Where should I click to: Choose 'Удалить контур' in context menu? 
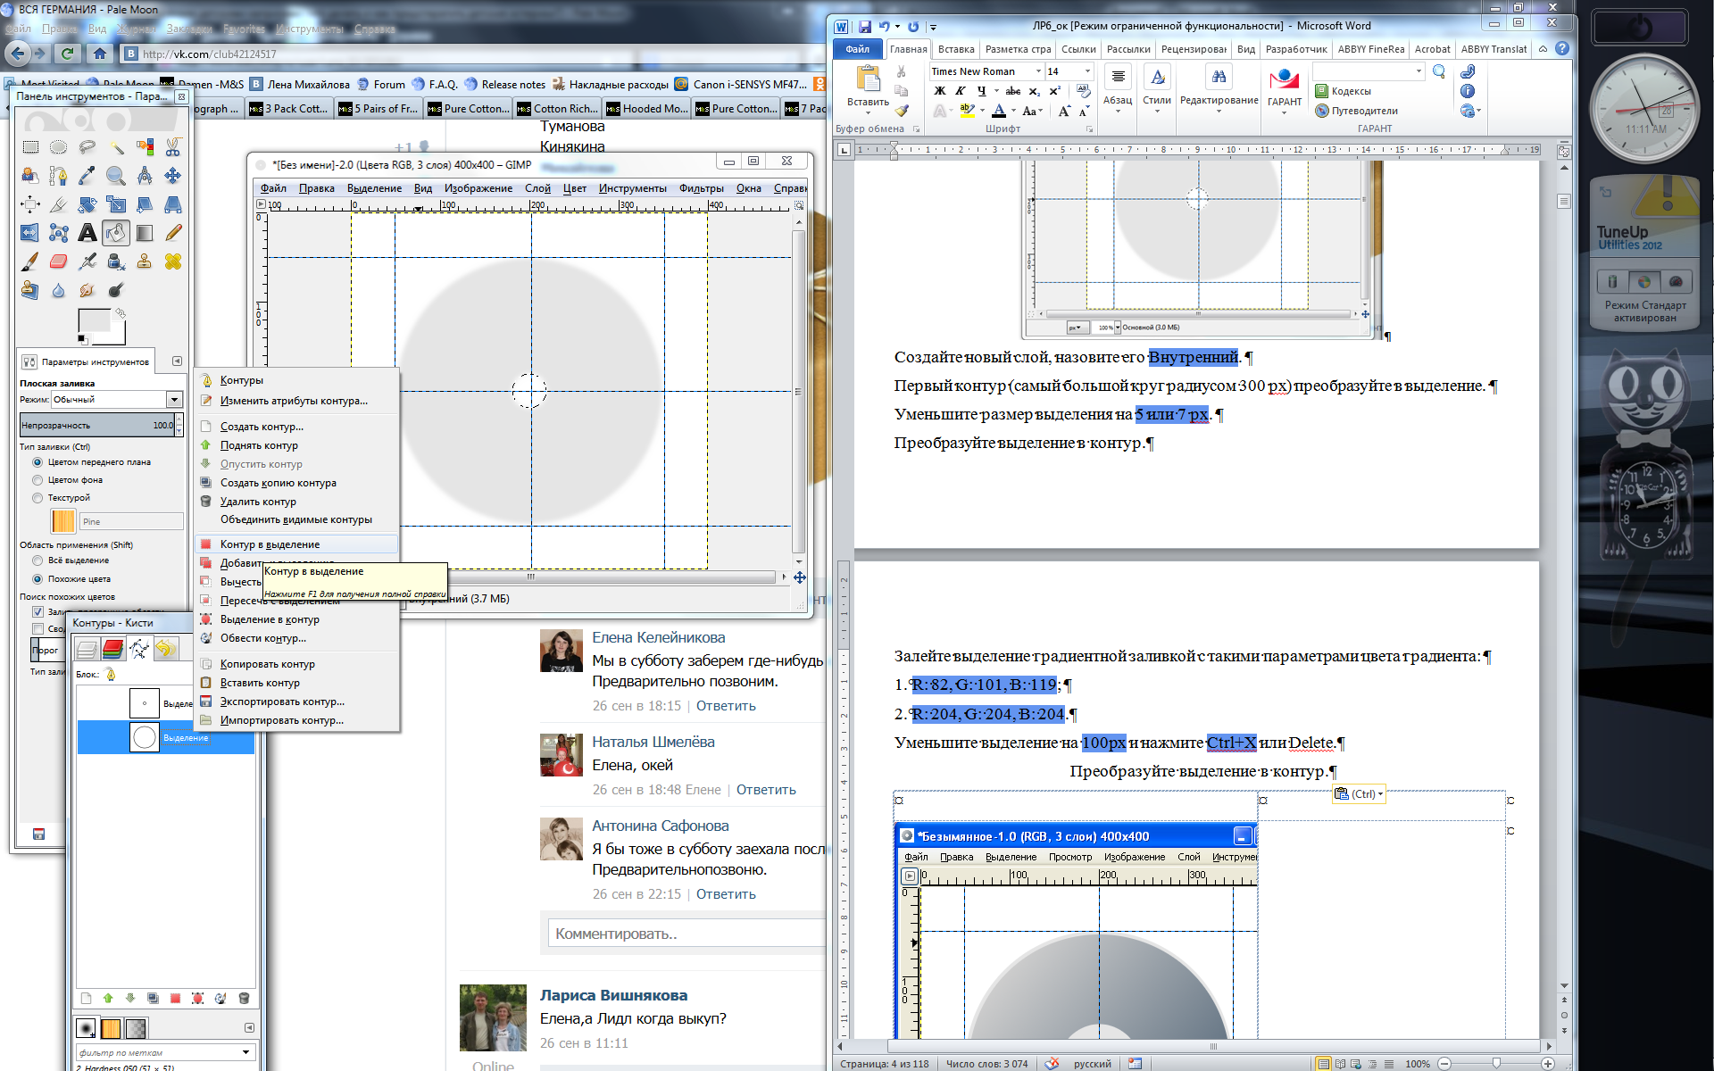pyautogui.click(x=296, y=502)
